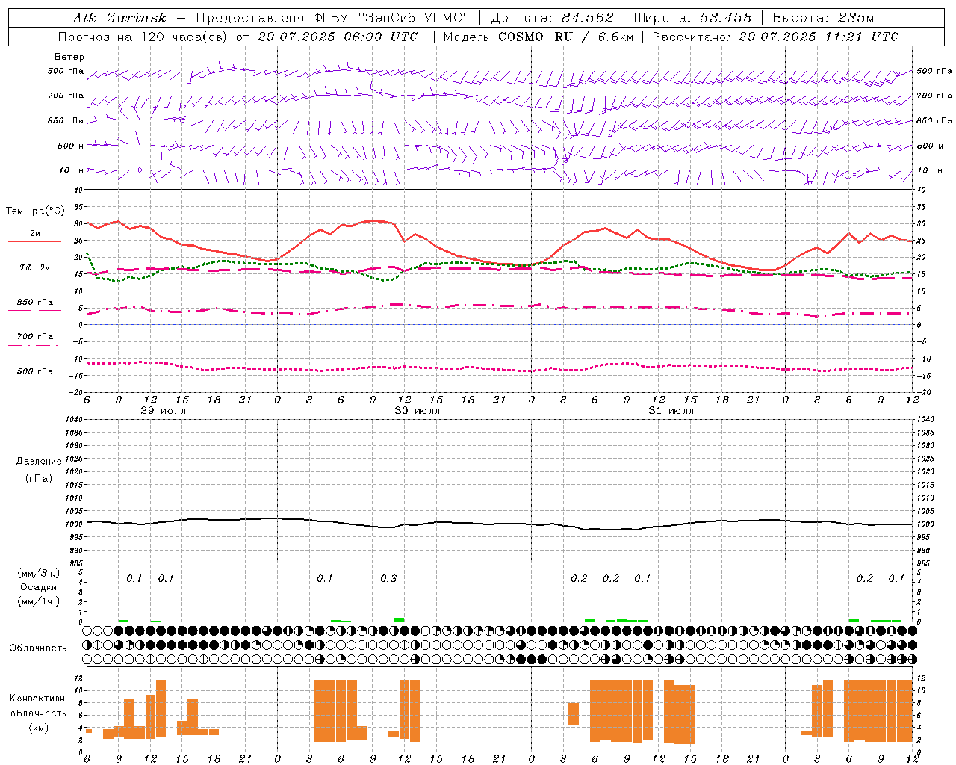The height and width of the screenshot is (765, 956).
Task: Select right-side "700 гПа" wind level label
Action: tap(934, 96)
